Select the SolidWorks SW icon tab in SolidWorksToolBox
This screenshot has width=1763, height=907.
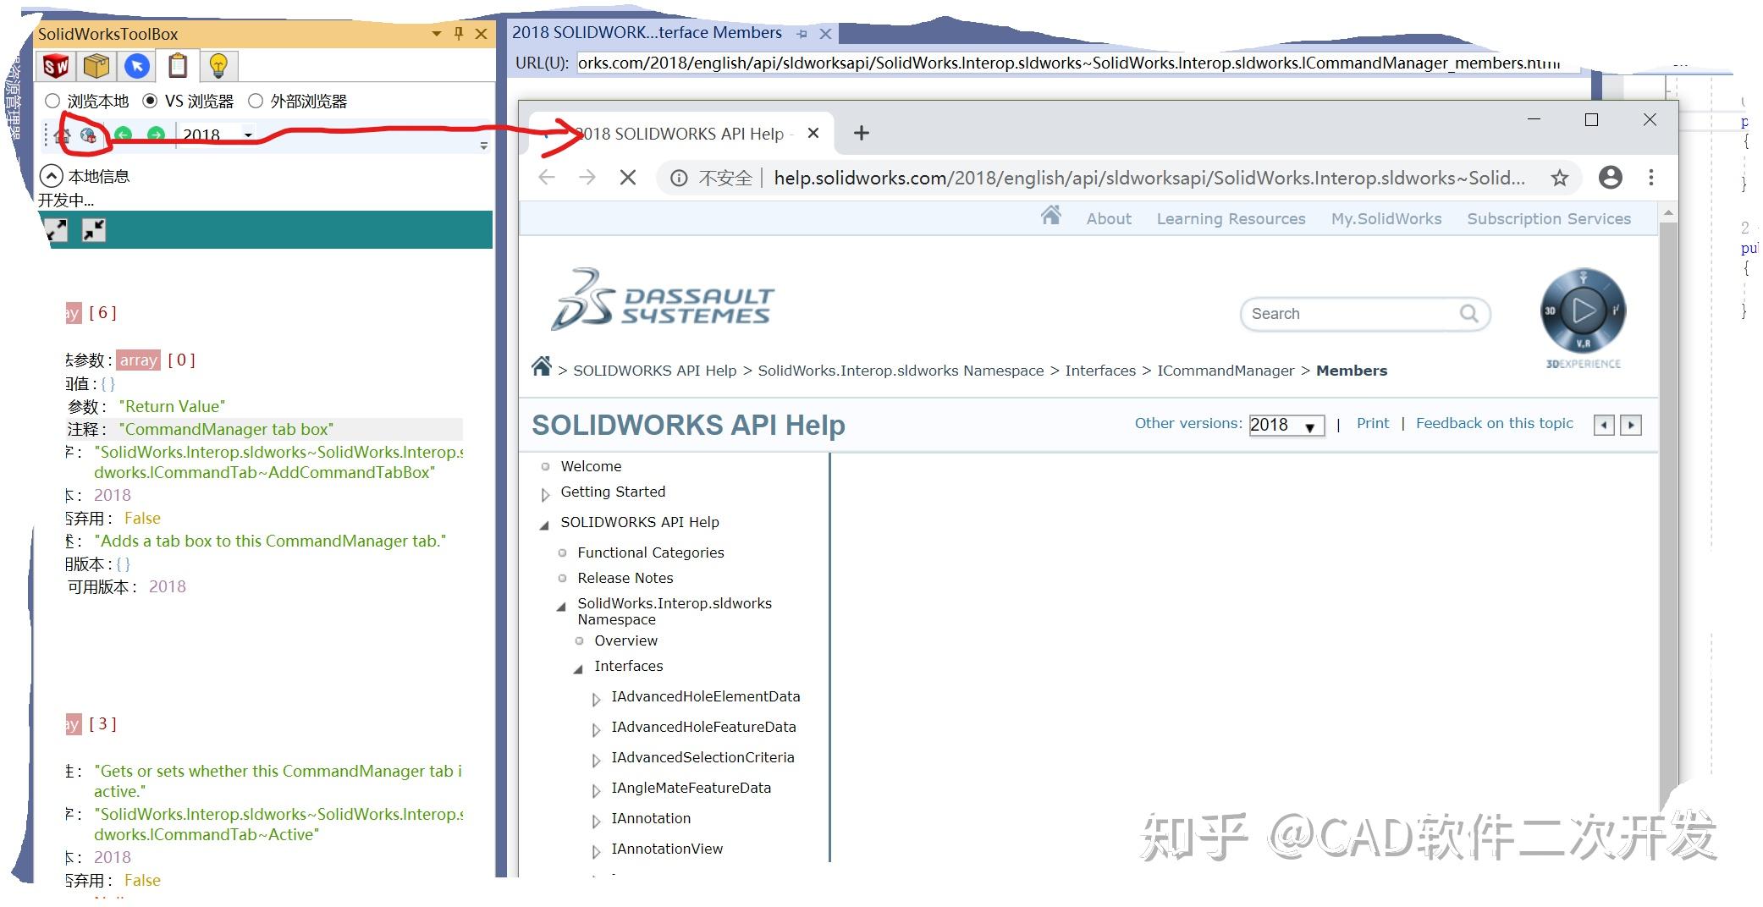tap(56, 65)
